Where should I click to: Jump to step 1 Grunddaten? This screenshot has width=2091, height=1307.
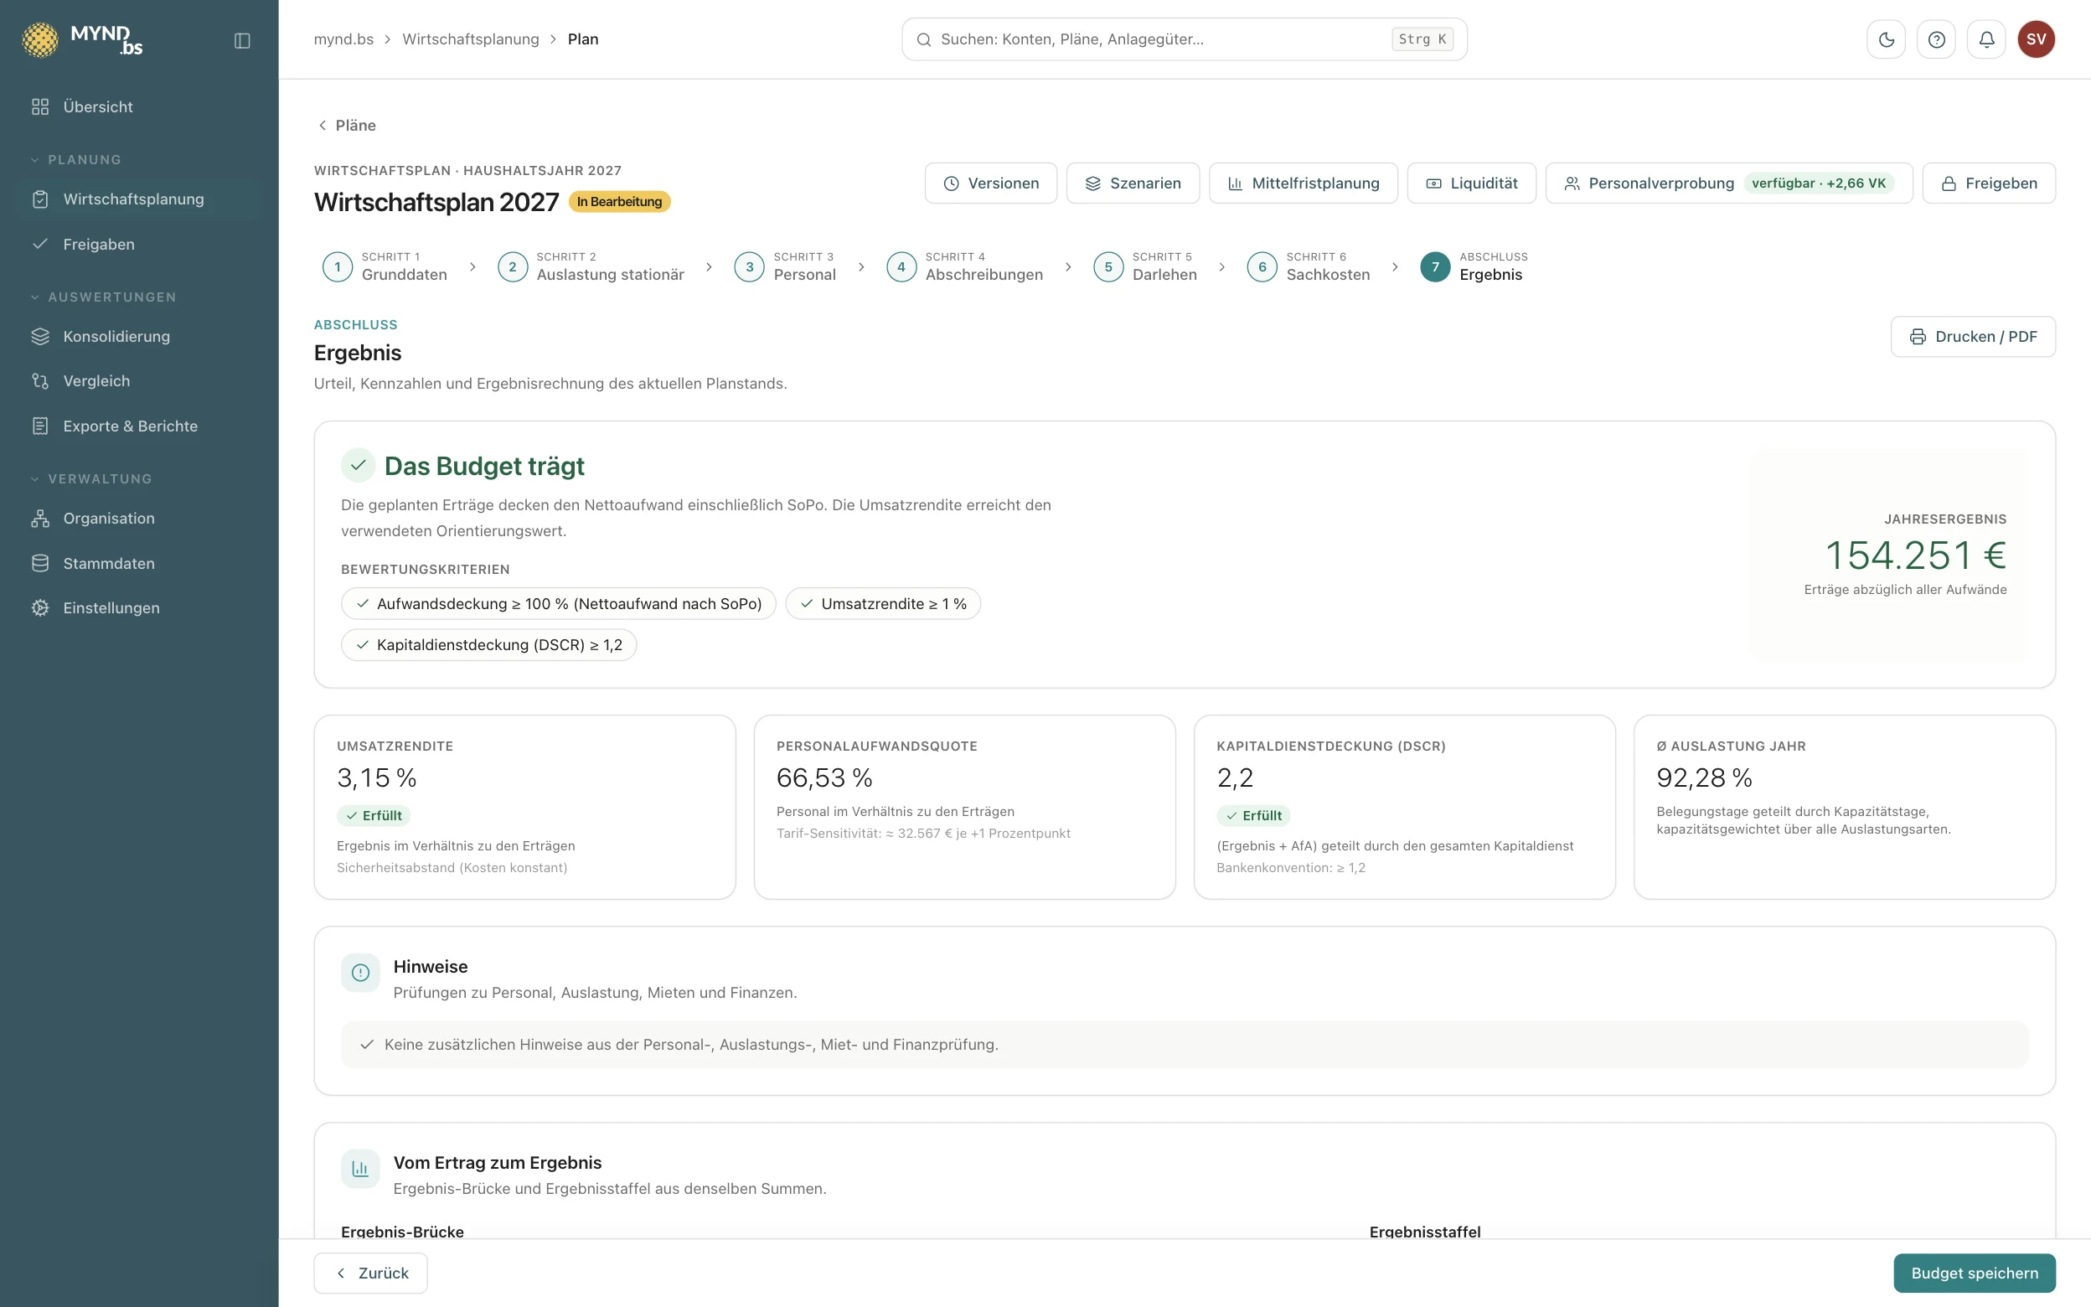click(x=385, y=267)
